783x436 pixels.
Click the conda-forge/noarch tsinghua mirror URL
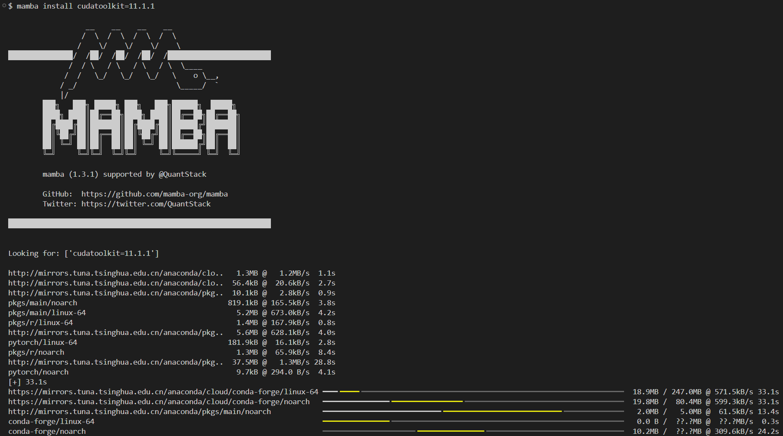coord(159,402)
